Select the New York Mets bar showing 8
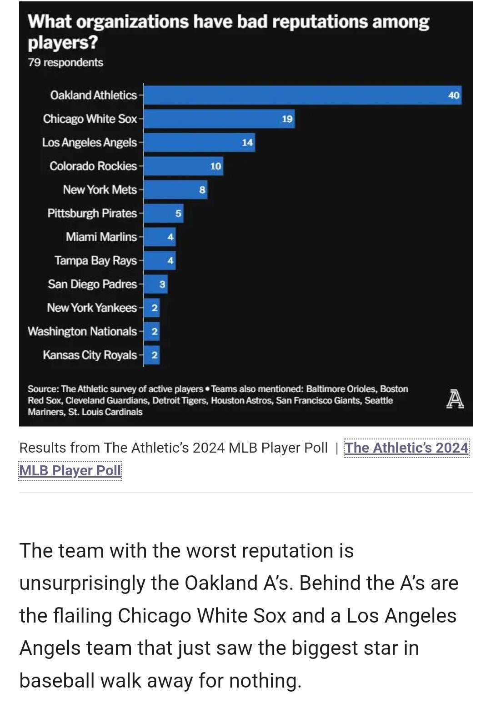 [x=175, y=189]
